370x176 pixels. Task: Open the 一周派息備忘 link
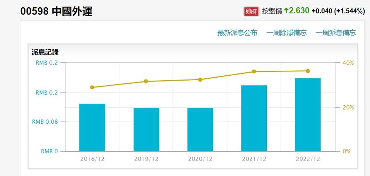coord(336,33)
